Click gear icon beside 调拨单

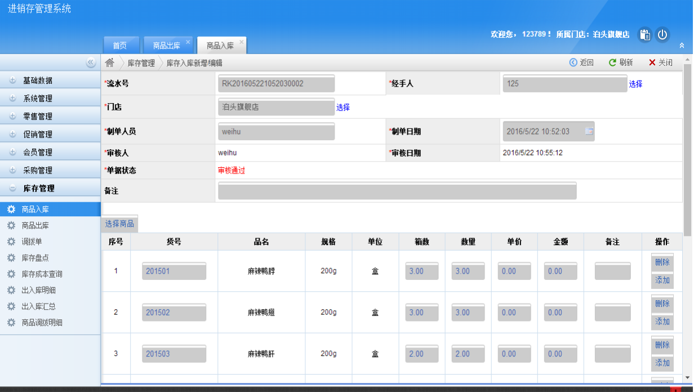click(11, 242)
